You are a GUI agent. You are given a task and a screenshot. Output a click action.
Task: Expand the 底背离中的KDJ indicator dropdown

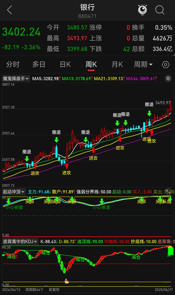tap(20, 241)
